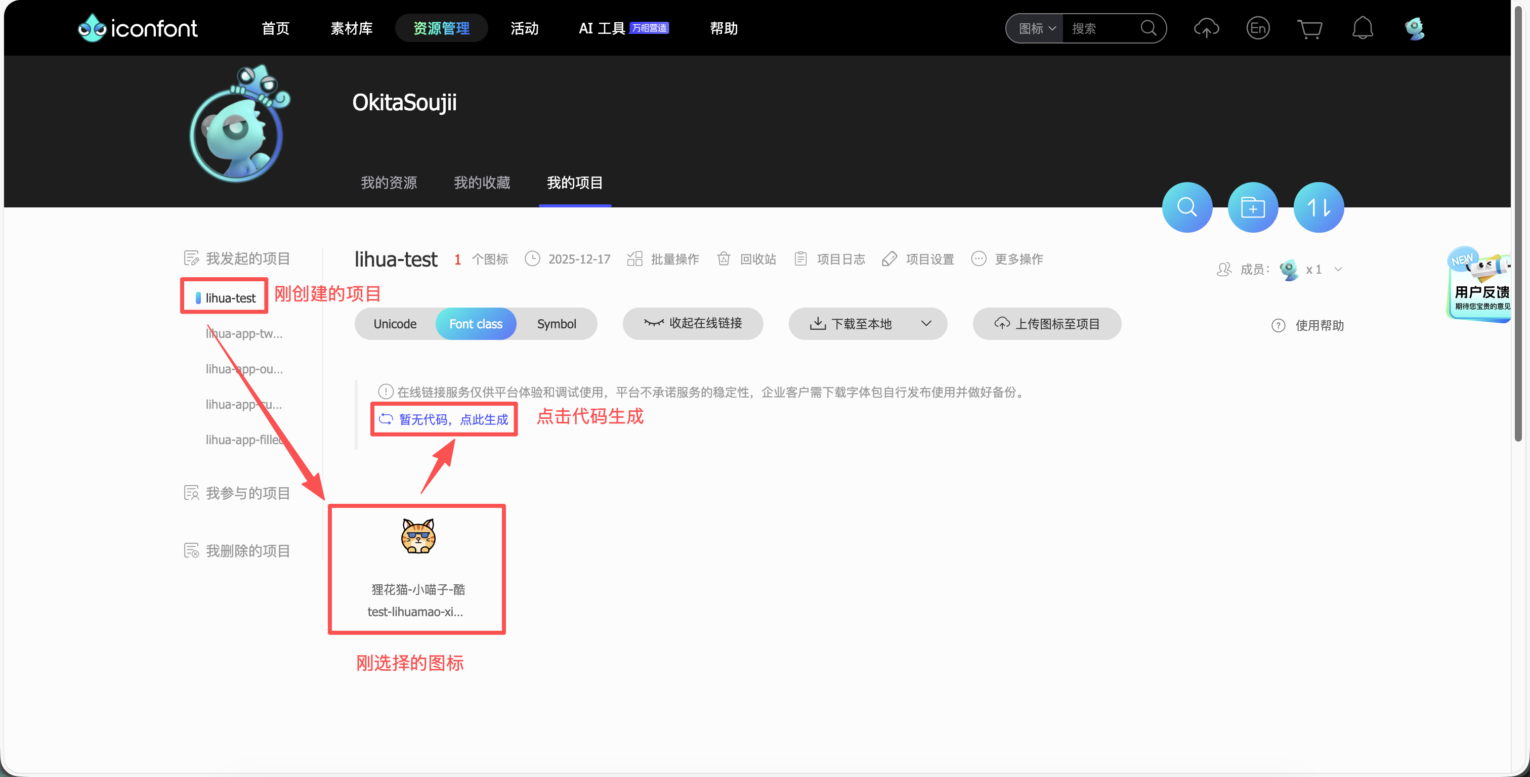The image size is (1530, 777).
Task: Expand the members list chevron
Action: pyautogui.click(x=1338, y=269)
